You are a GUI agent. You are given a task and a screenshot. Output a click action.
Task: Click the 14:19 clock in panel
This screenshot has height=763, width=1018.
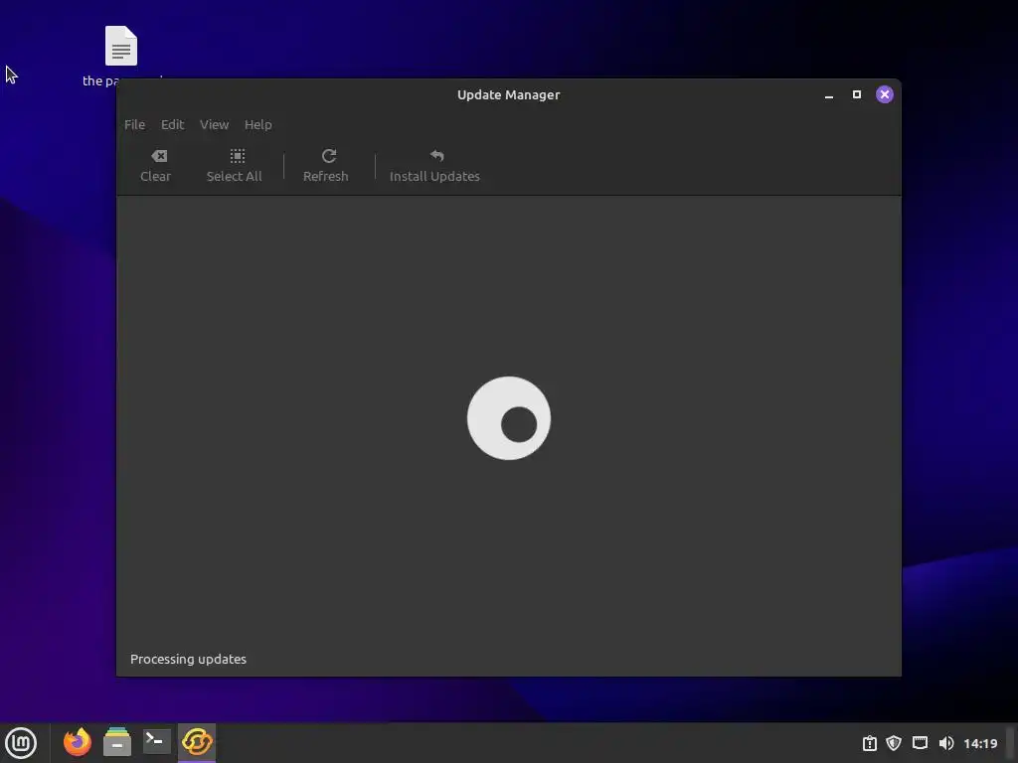(x=980, y=743)
